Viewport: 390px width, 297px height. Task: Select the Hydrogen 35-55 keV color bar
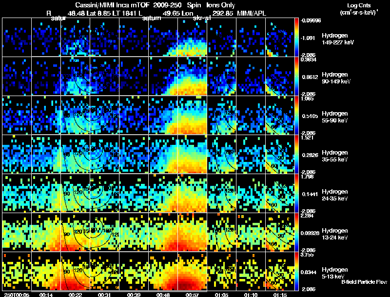[296, 154]
